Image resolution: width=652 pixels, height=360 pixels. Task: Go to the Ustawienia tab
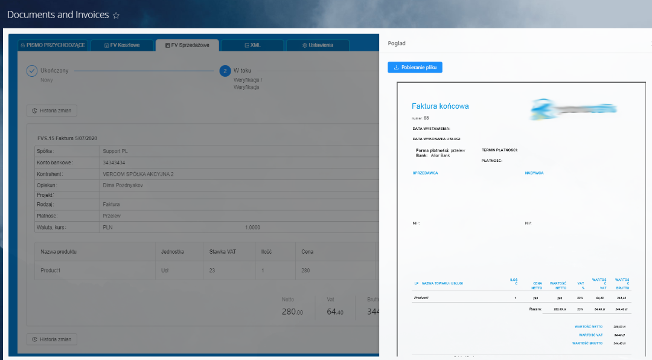click(318, 45)
